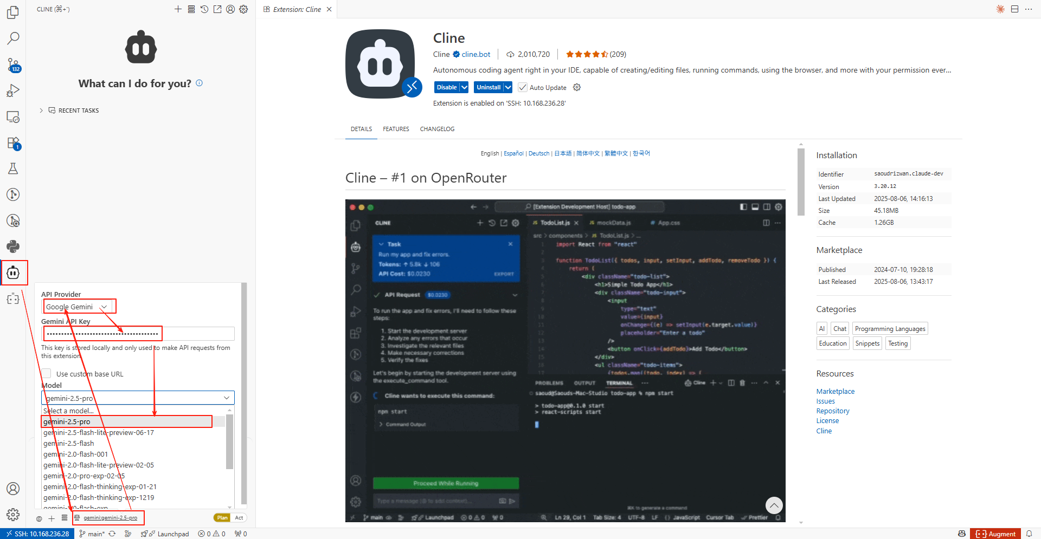Open the Run and Debug view

click(13, 90)
